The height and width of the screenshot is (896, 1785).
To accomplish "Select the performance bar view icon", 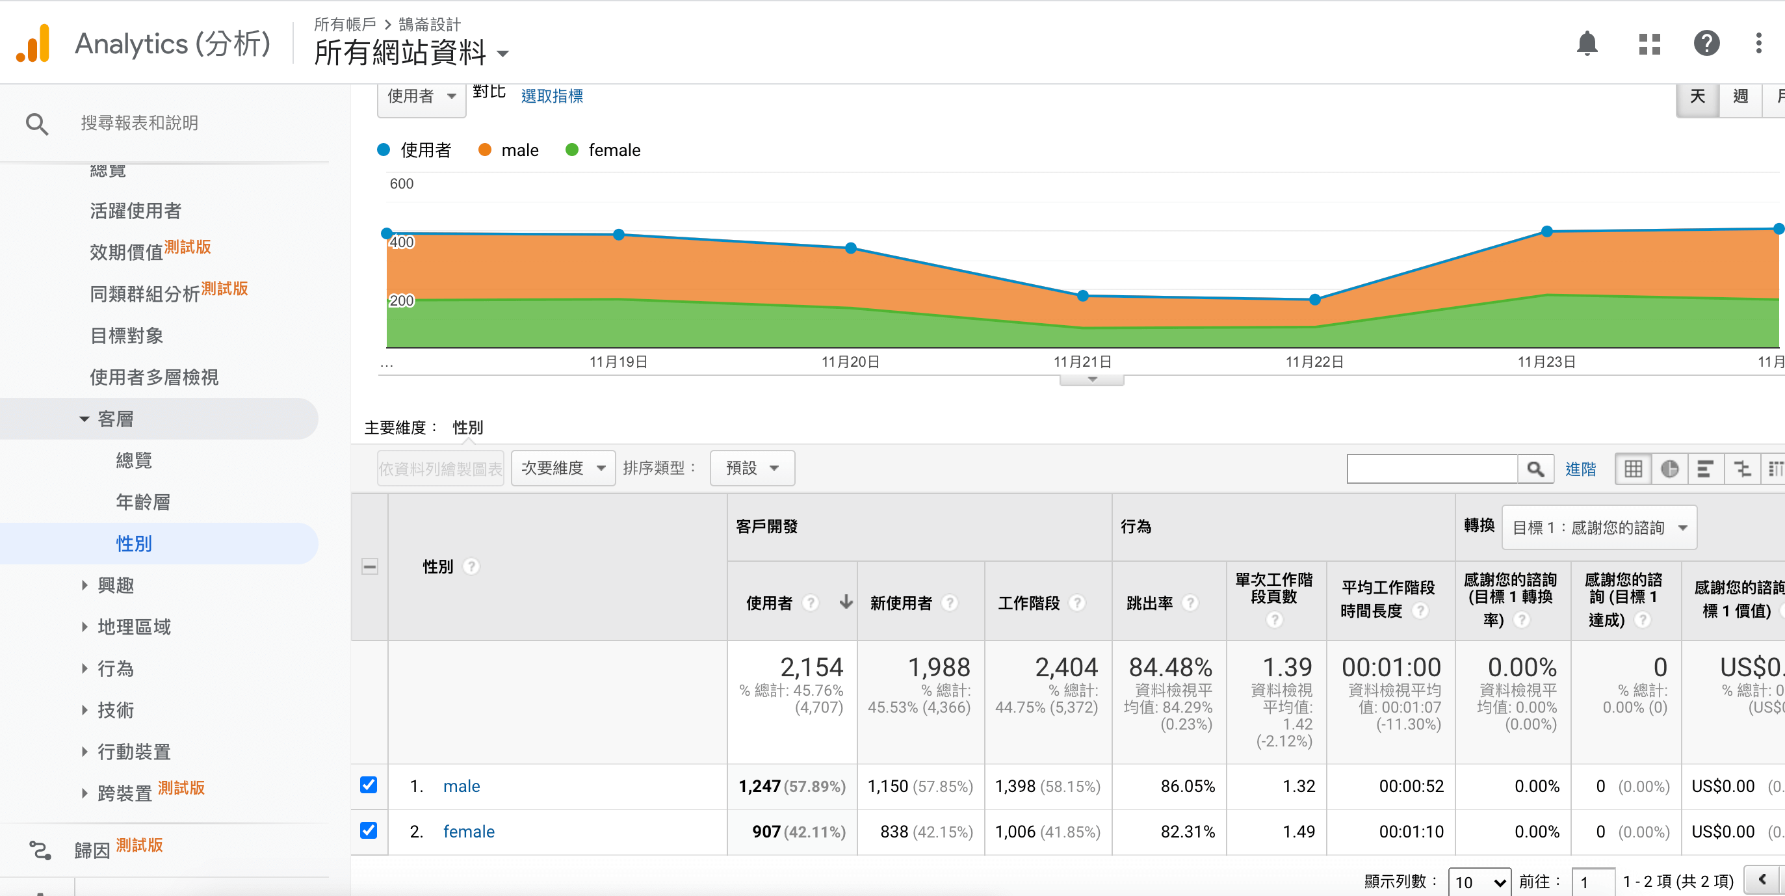I will pos(1705,469).
